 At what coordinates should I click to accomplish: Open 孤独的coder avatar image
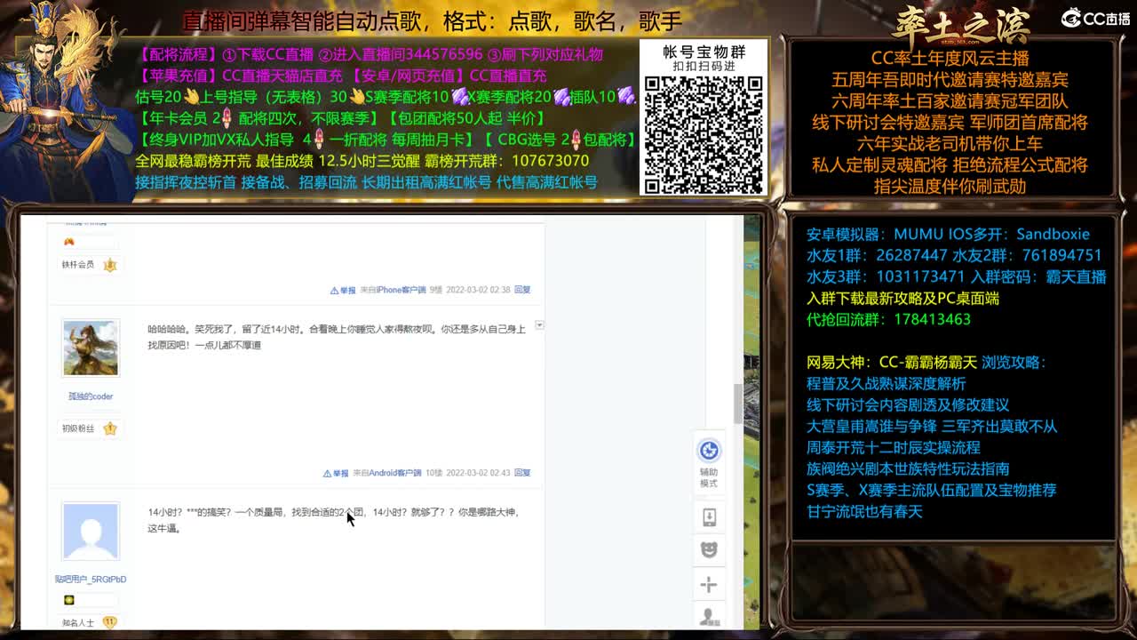90,348
